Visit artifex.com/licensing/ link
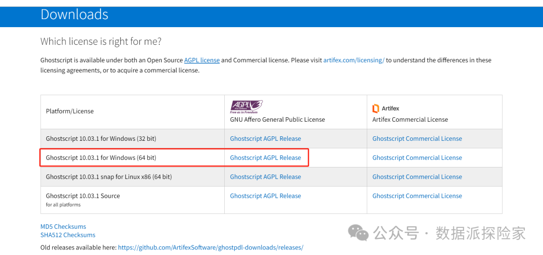543x255 pixels. coord(354,60)
